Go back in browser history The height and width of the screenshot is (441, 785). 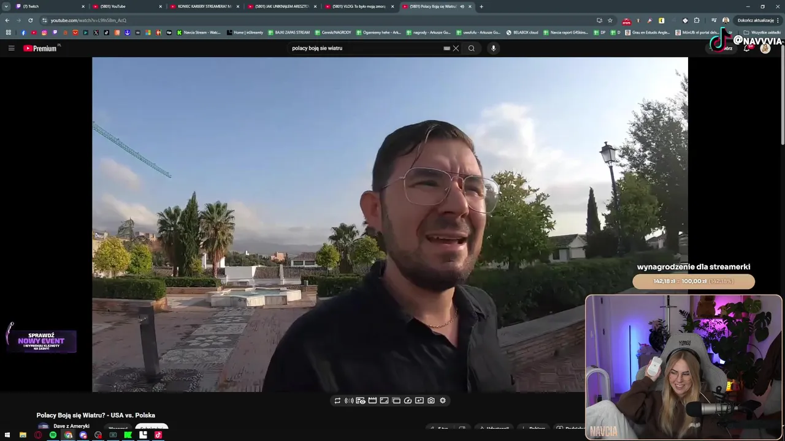[7, 20]
